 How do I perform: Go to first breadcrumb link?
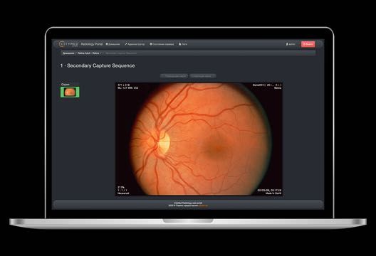[x=68, y=53]
